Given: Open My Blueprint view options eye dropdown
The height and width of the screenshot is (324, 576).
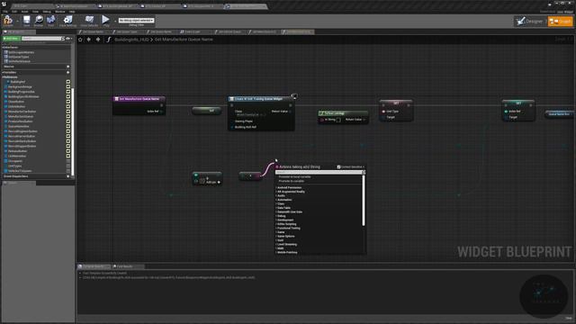Looking at the screenshot, I should [68, 38].
